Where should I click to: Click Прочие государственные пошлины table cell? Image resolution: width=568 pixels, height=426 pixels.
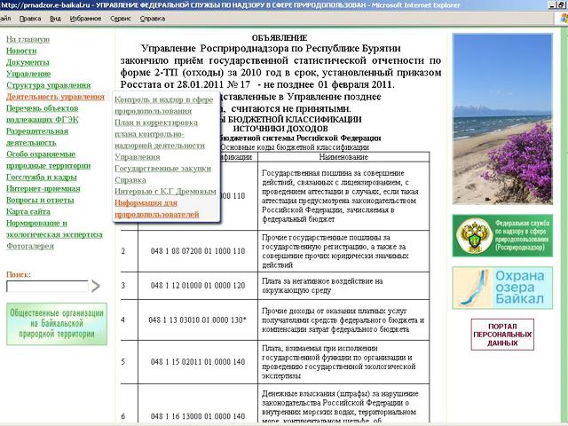click(x=343, y=251)
